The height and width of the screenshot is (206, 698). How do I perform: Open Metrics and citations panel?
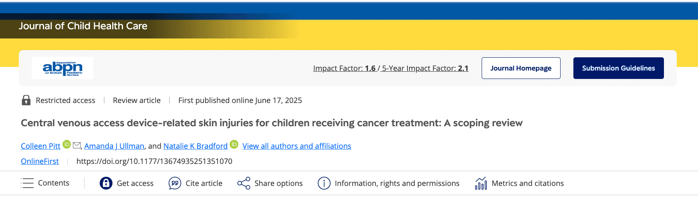527,183
